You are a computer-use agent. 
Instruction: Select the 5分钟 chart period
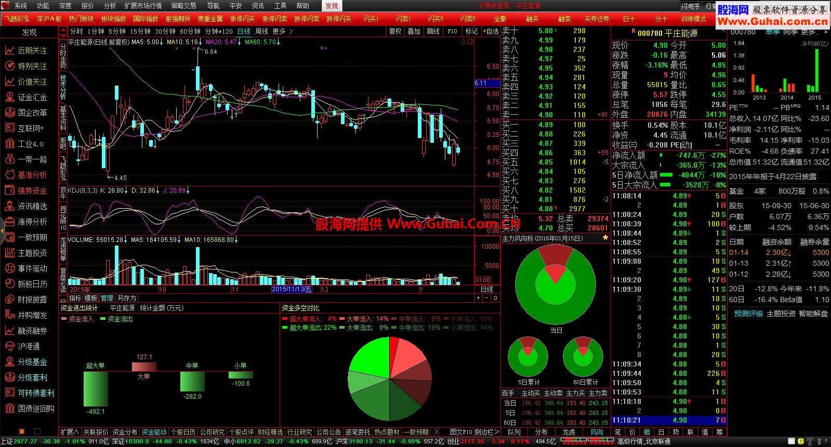click(x=117, y=31)
